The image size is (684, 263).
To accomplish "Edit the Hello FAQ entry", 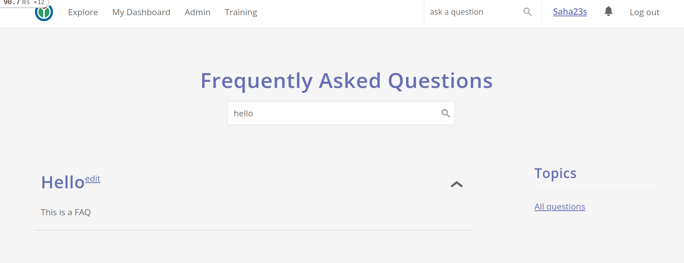I will tap(93, 178).
